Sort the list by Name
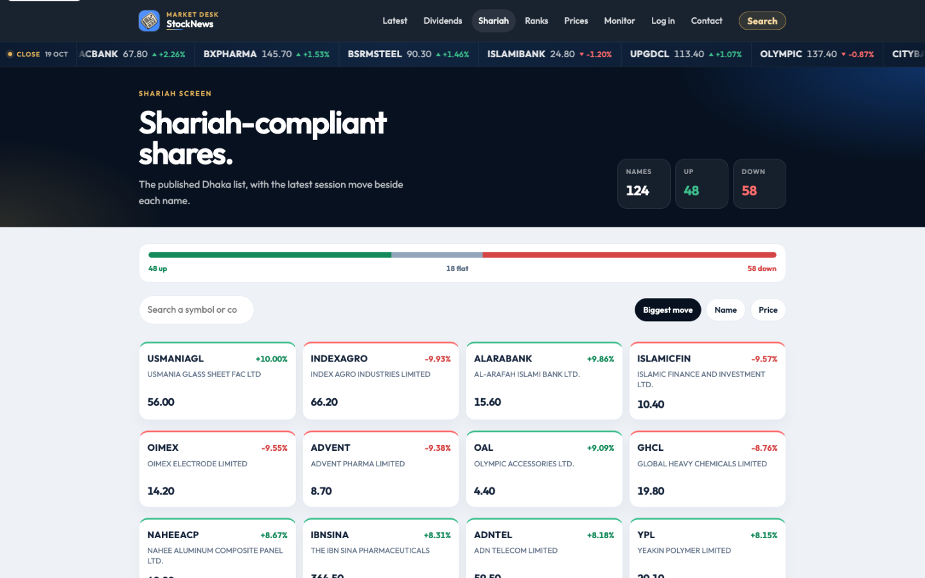Image resolution: width=925 pixels, height=578 pixels. pyautogui.click(x=725, y=310)
